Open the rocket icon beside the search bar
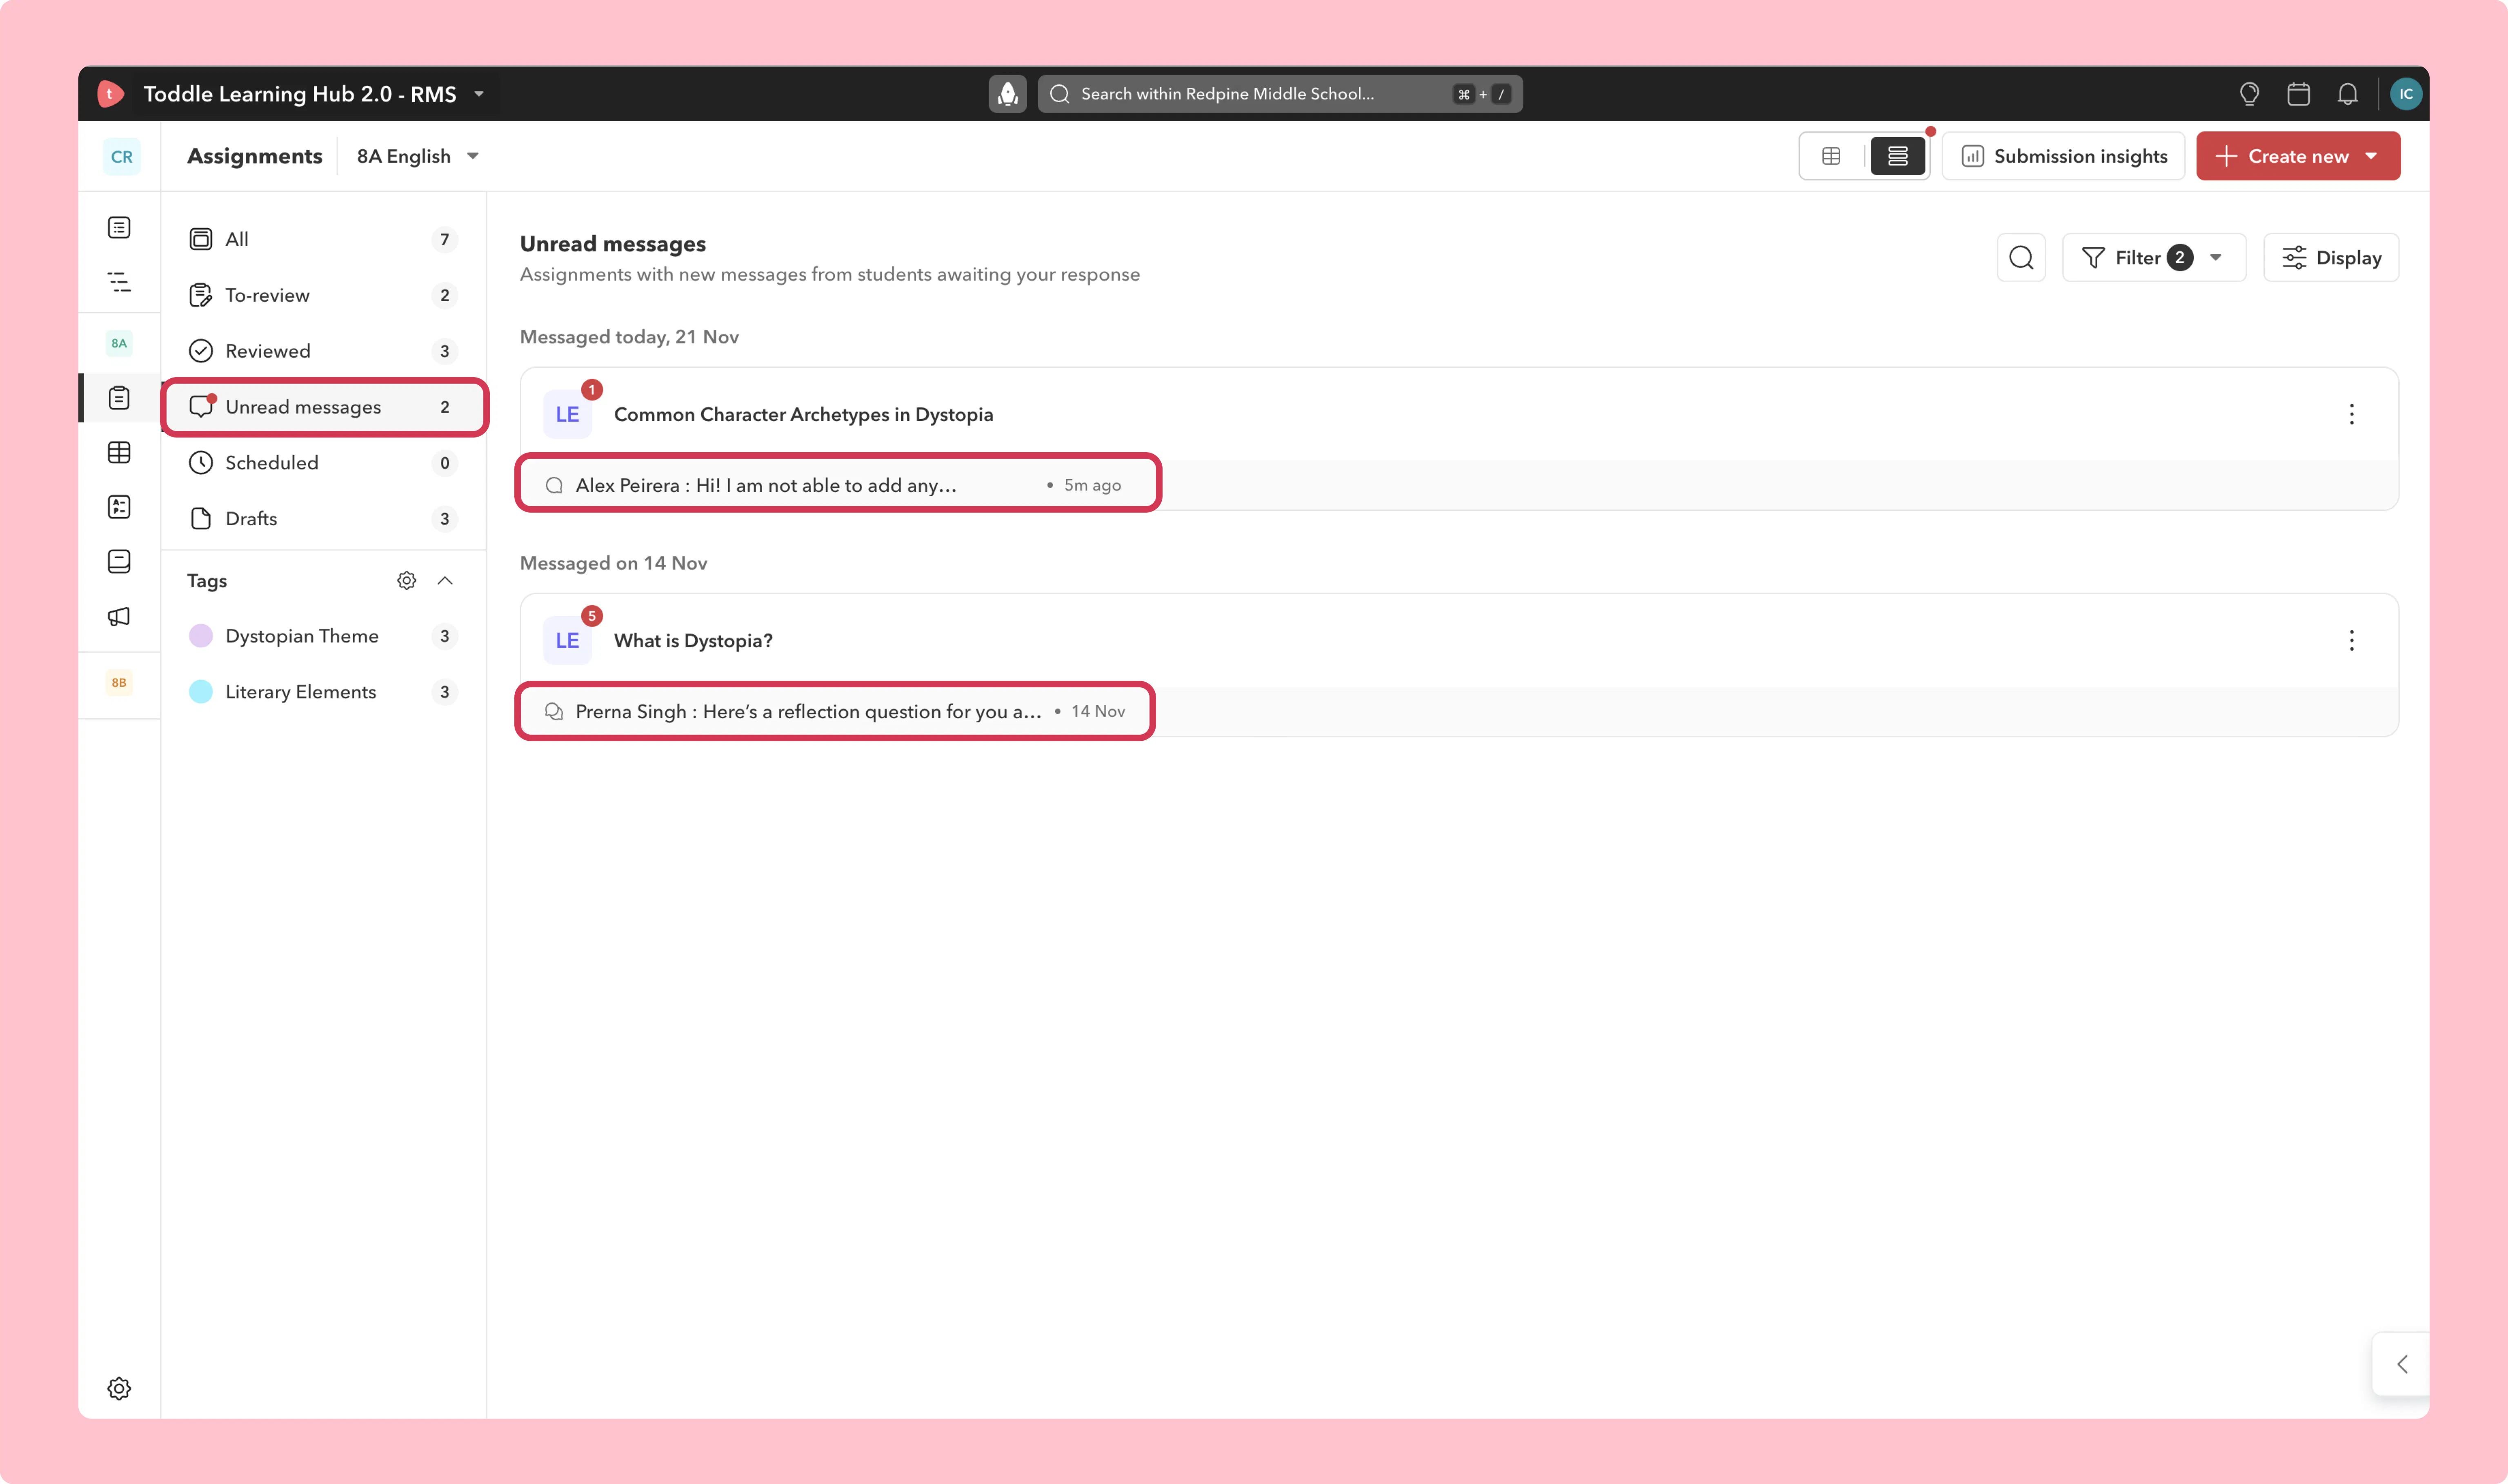This screenshot has height=1484, width=2508. tap(1007, 94)
